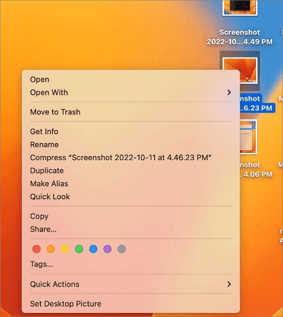Open the Share… option
The height and width of the screenshot is (317, 283).
tap(131, 229)
